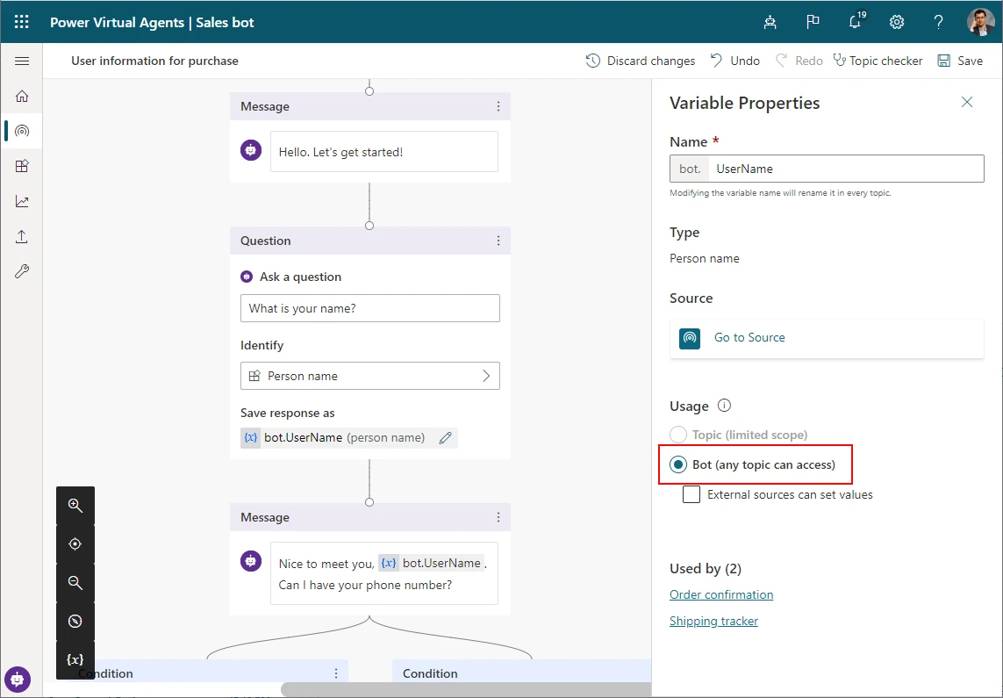Click the Go to Source button
This screenshot has width=1003, height=698.
click(749, 337)
